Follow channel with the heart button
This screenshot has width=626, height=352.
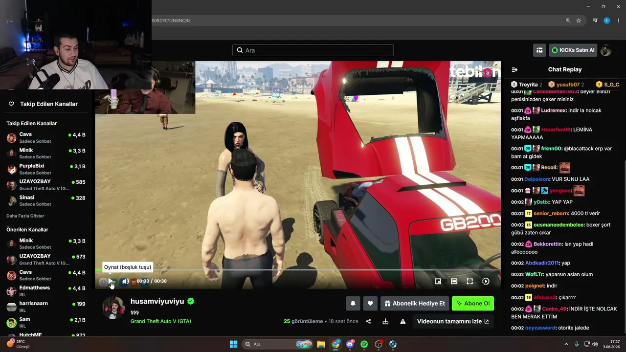(370, 304)
